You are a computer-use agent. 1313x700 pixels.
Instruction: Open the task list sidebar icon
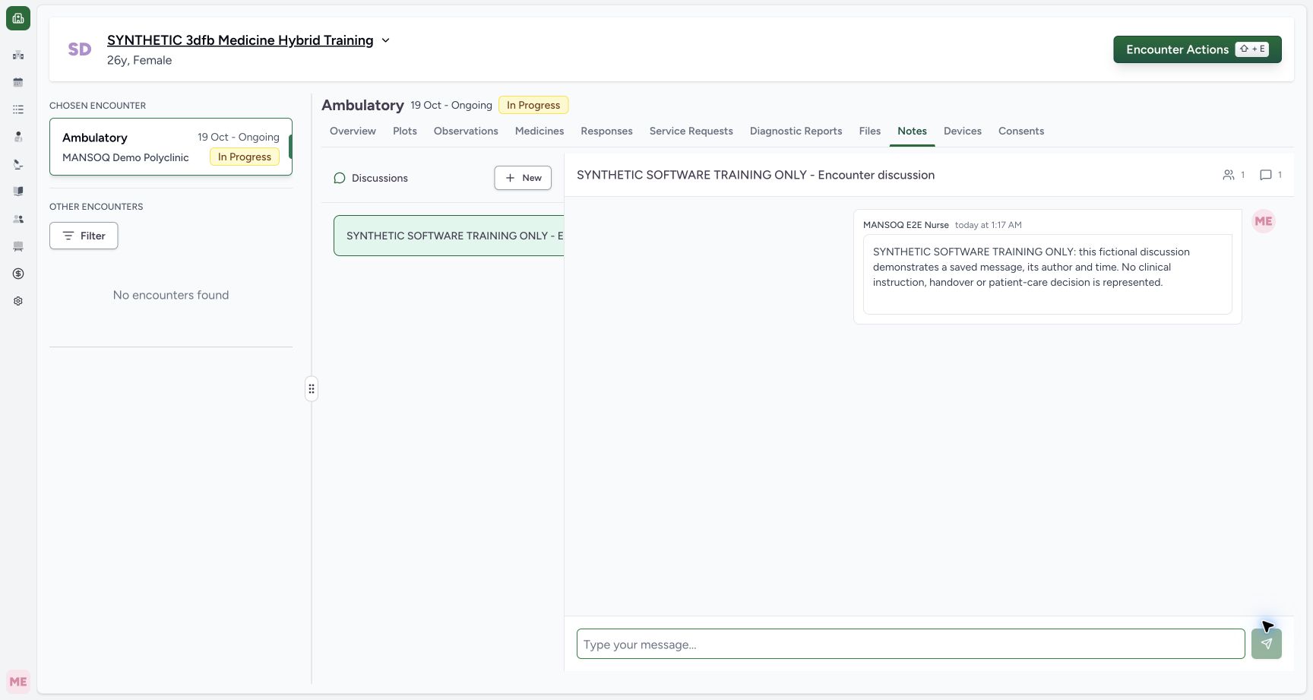coord(18,109)
